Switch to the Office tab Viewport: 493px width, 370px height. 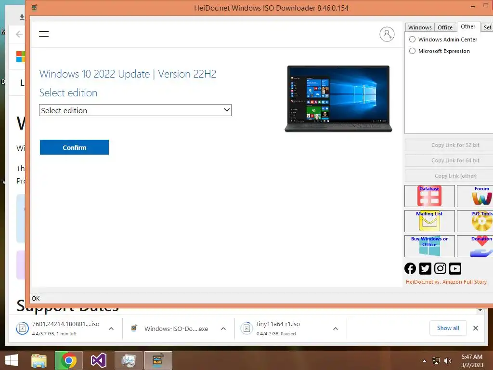click(445, 27)
